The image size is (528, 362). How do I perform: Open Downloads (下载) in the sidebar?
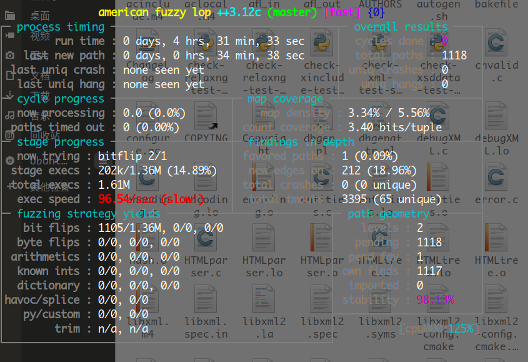coord(40,96)
